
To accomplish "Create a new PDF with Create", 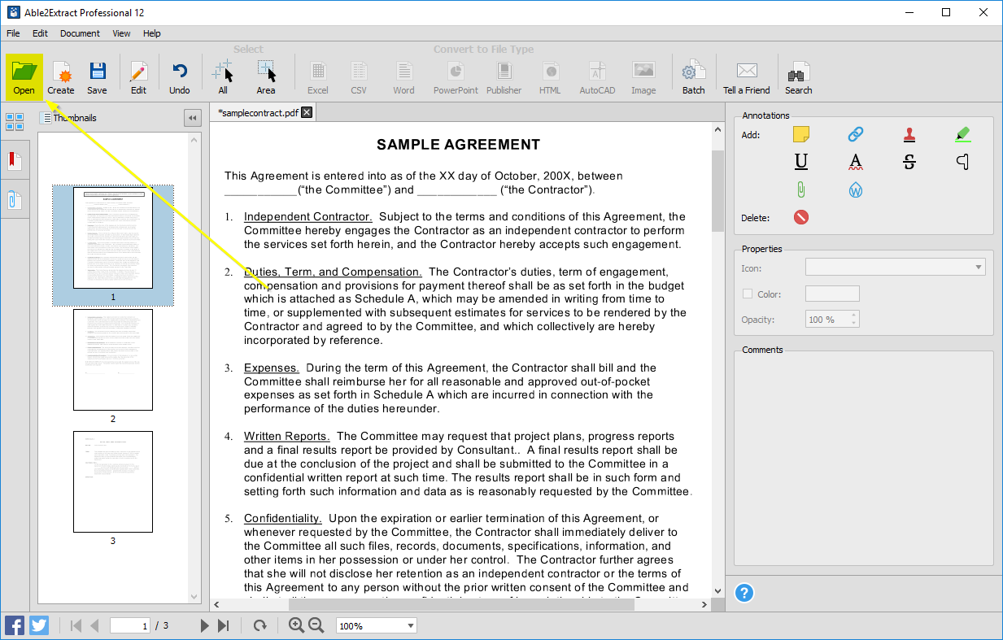I will click(x=61, y=77).
